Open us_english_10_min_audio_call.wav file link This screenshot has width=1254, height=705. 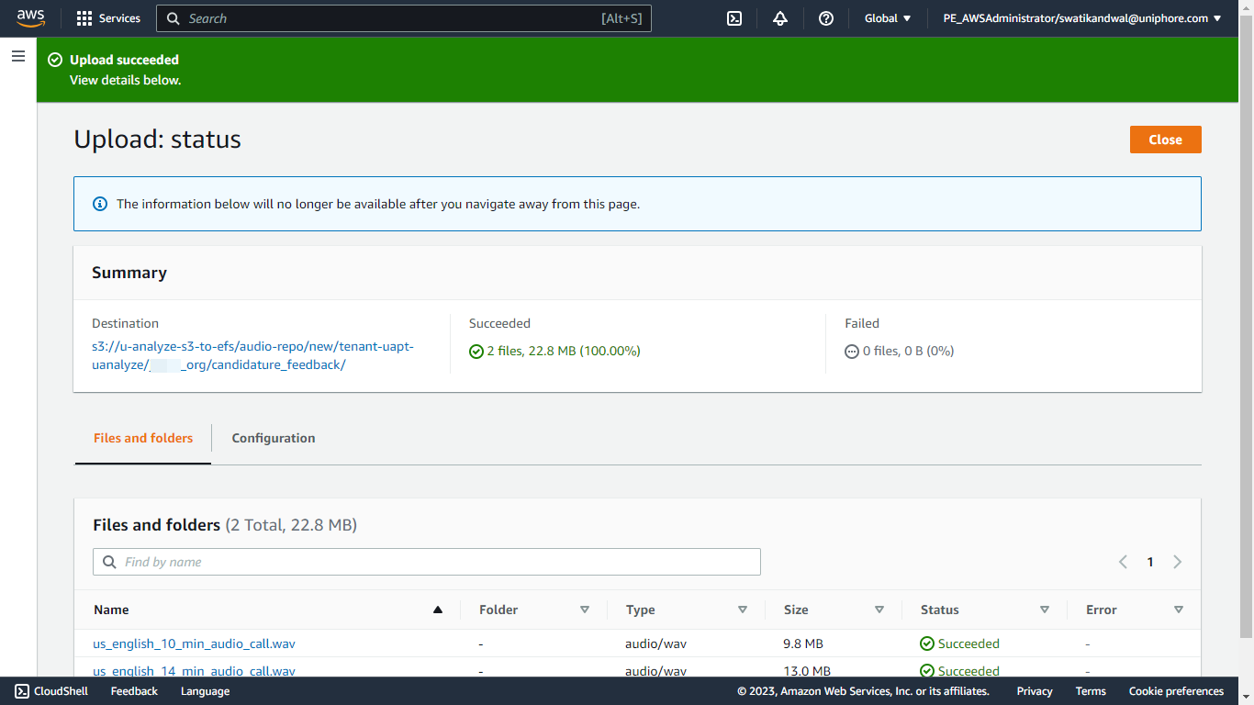pos(194,643)
